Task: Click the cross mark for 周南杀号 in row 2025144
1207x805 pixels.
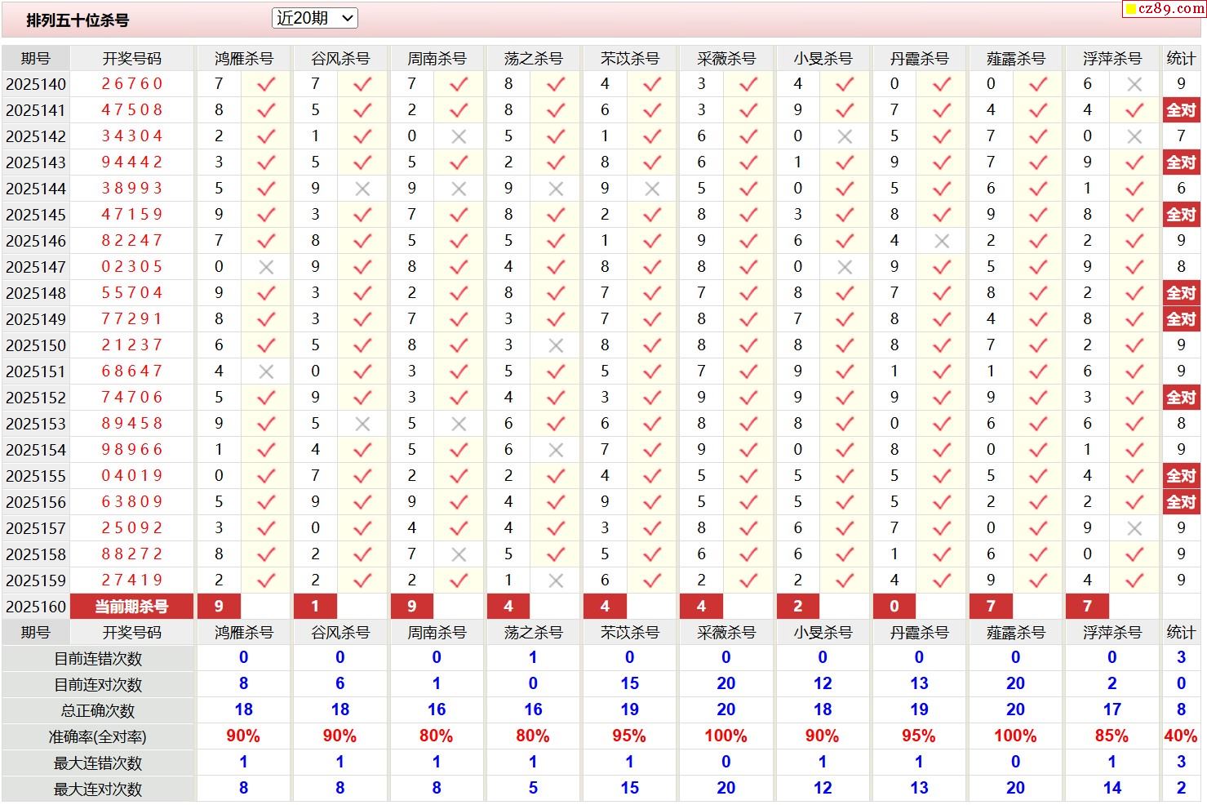Action: click(459, 189)
